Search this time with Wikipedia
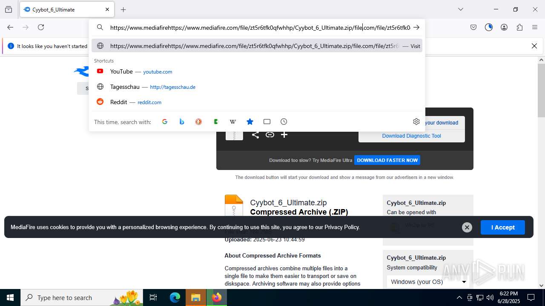545x306 pixels. click(233, 122)
